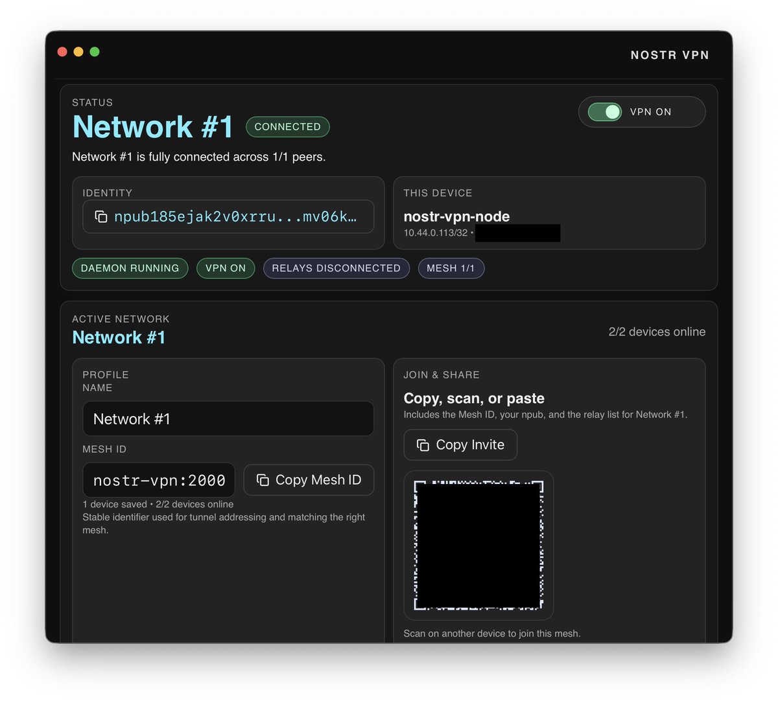This screenshot has height=703, width=778.
Task: Click the nostr-vpn-node device name
Action: [x=456, y=216]
